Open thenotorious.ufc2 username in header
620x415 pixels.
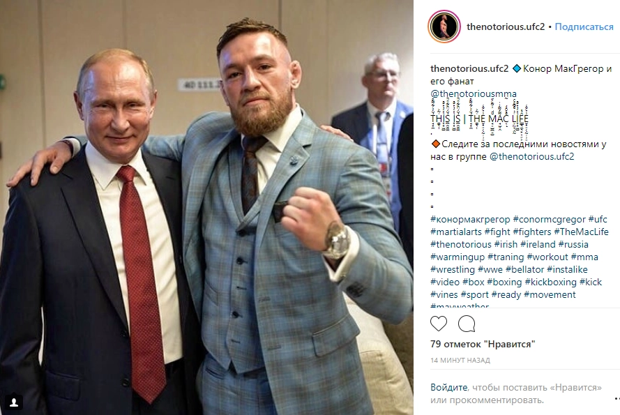[x=506, y=27]
